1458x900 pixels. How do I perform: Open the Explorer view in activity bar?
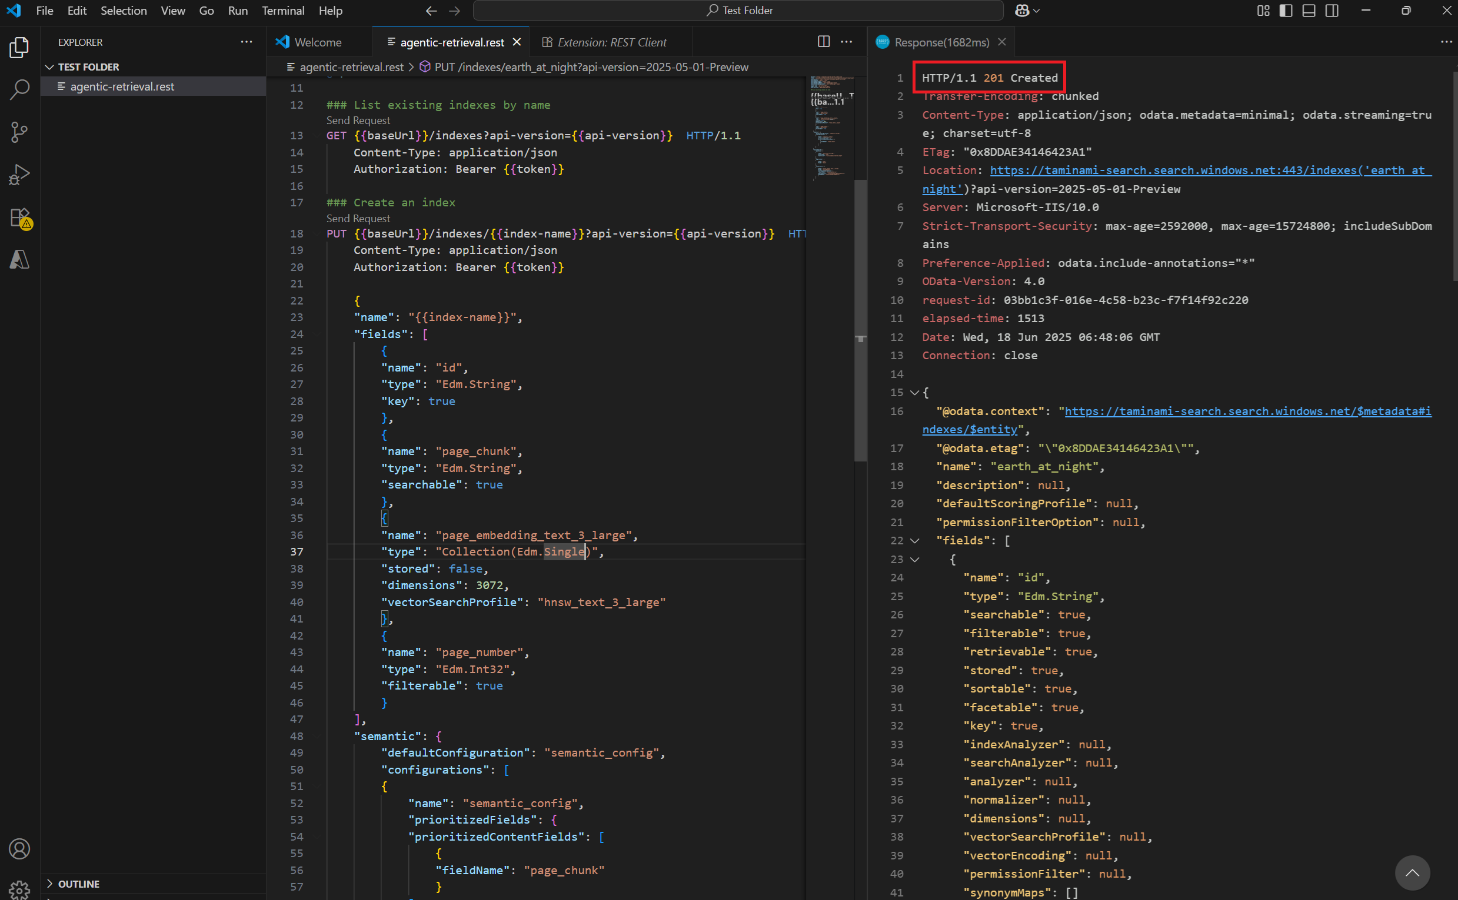(x=19, y=48)
